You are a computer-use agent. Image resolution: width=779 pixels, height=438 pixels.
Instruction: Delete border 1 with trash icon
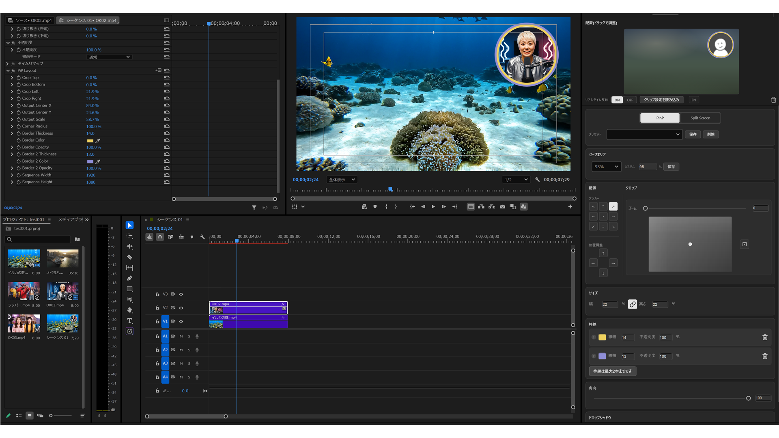click(x=765, y=337)
